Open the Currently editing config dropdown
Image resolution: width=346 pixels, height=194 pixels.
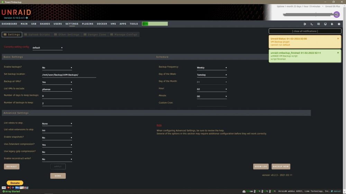(x=47, y=48)
